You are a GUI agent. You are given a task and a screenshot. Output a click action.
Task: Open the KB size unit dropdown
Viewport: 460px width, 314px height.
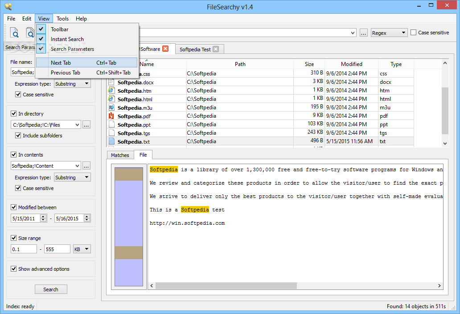pos(82,249)
